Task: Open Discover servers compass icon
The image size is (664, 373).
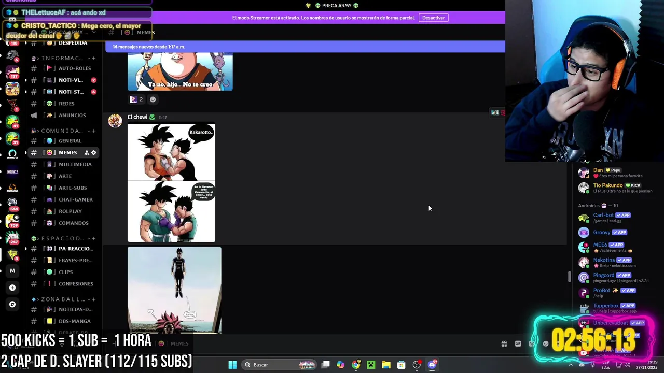Action: tap(12, 304)
